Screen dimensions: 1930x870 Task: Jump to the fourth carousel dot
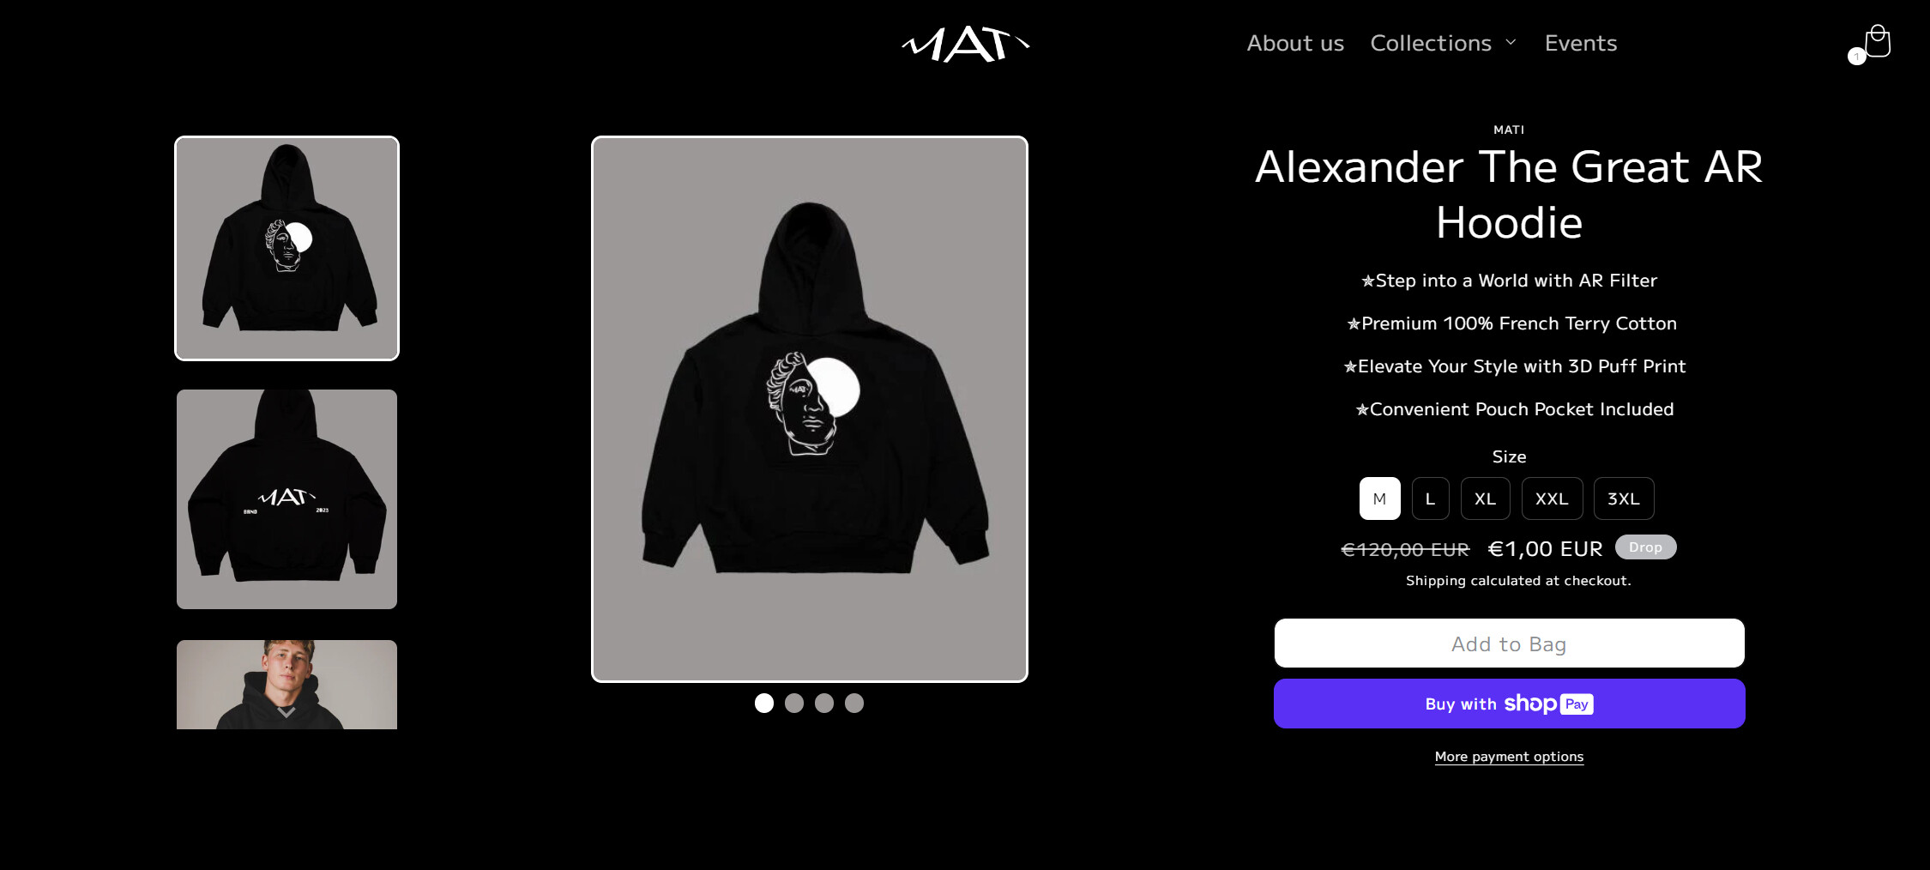coord(854,704)
